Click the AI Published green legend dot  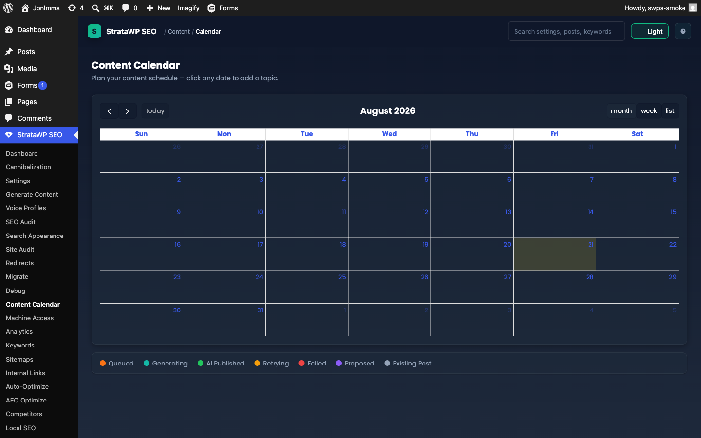[x=201, y=363]
